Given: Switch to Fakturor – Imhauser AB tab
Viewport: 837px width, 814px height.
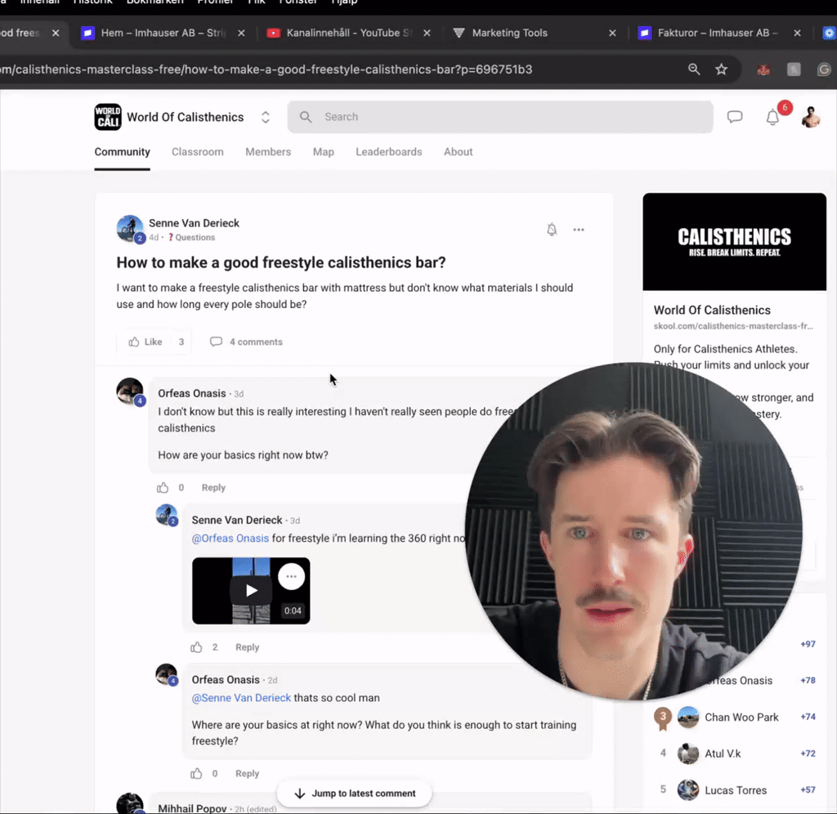Looking at the screenshot, I should click(x=718, y=33).
